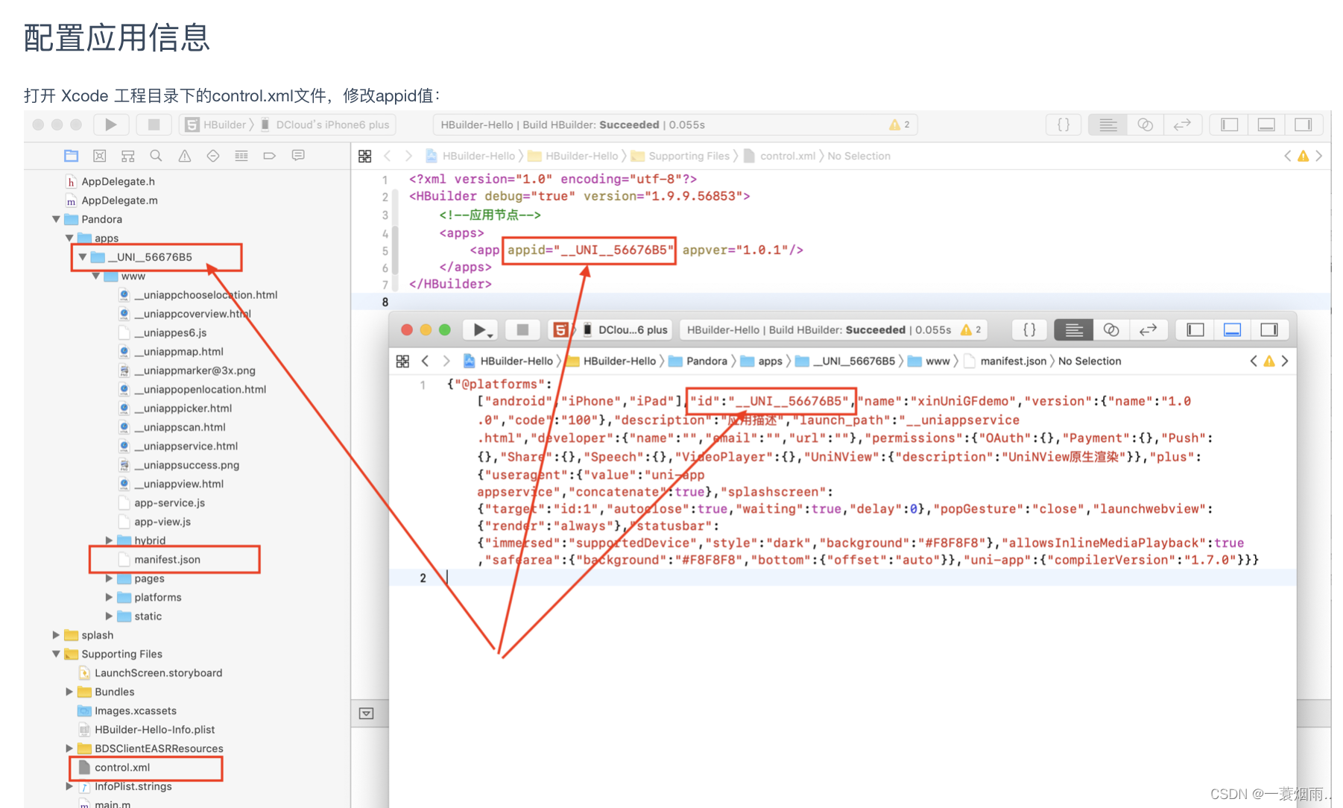The width and height of the screenshot is (1343, 808).
Task: Select standard editor in back window toolbar
Action: [1108, 124]
